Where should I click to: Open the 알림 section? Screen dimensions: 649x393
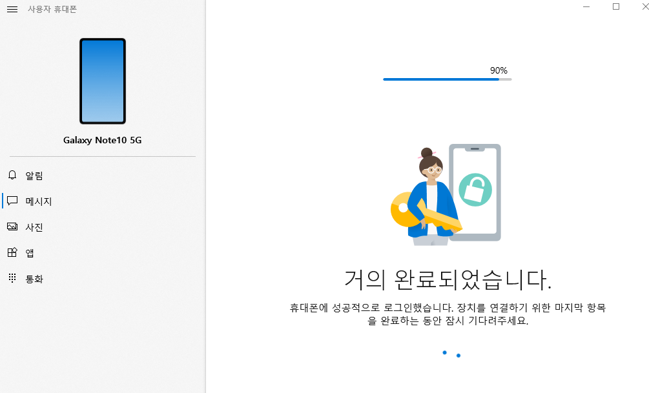[103, 176]
